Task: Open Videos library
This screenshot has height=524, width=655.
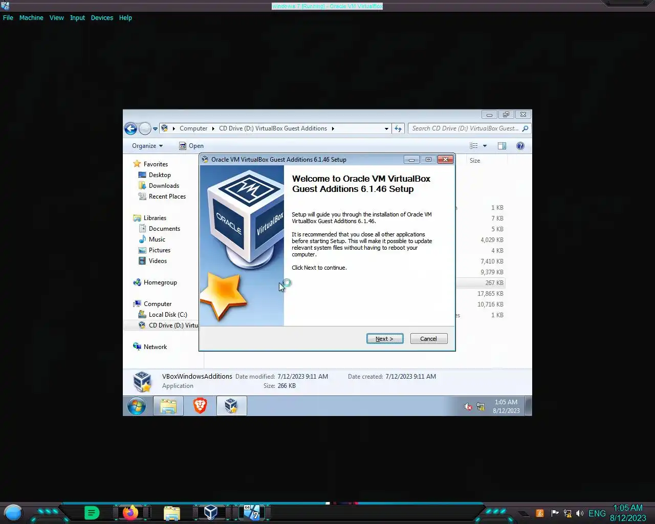Action: (x=158, y=261)
